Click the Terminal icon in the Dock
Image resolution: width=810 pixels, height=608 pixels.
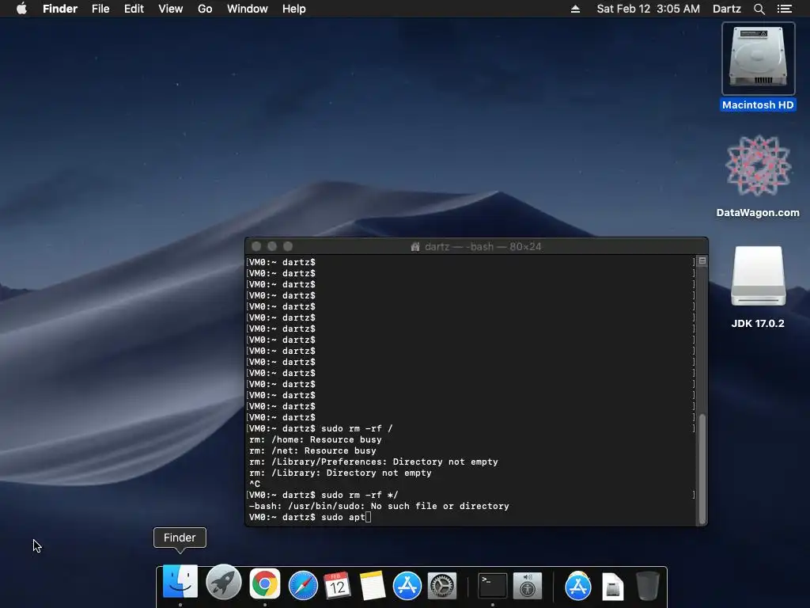pyautogui.click(x=492, y=586)
